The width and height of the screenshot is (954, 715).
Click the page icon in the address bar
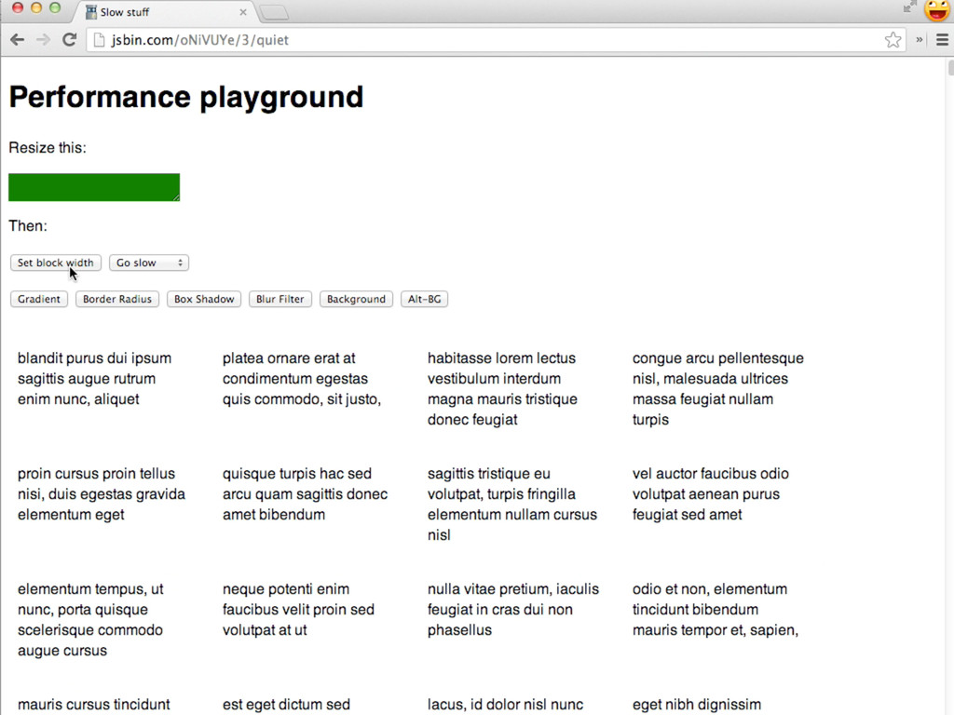pyautogui.click(x=100, y=40)
